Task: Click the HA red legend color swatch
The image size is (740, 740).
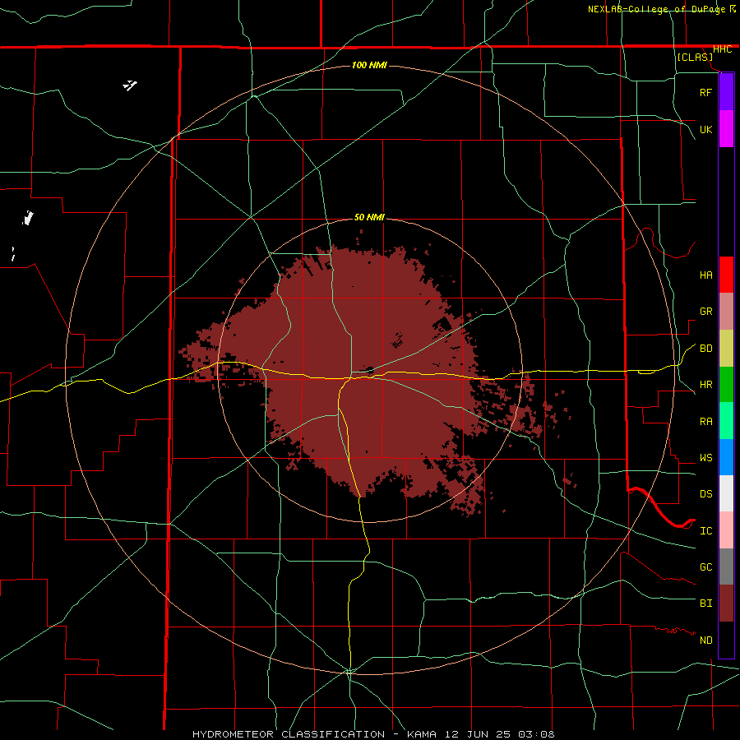Action: pos(726,275)
